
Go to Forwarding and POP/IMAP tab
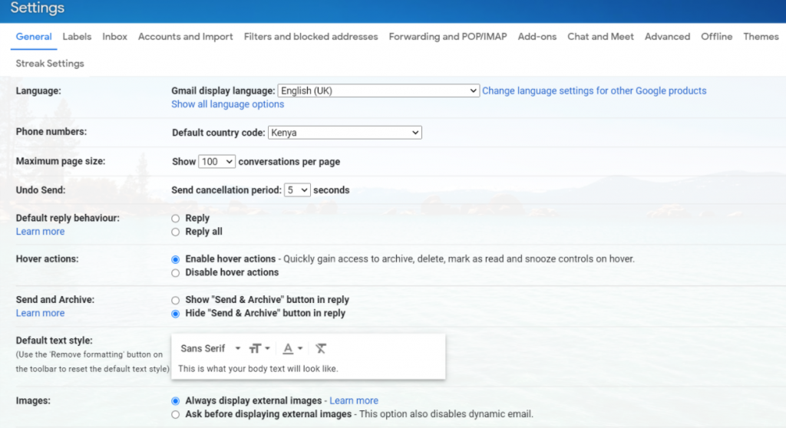click(447, 36)
